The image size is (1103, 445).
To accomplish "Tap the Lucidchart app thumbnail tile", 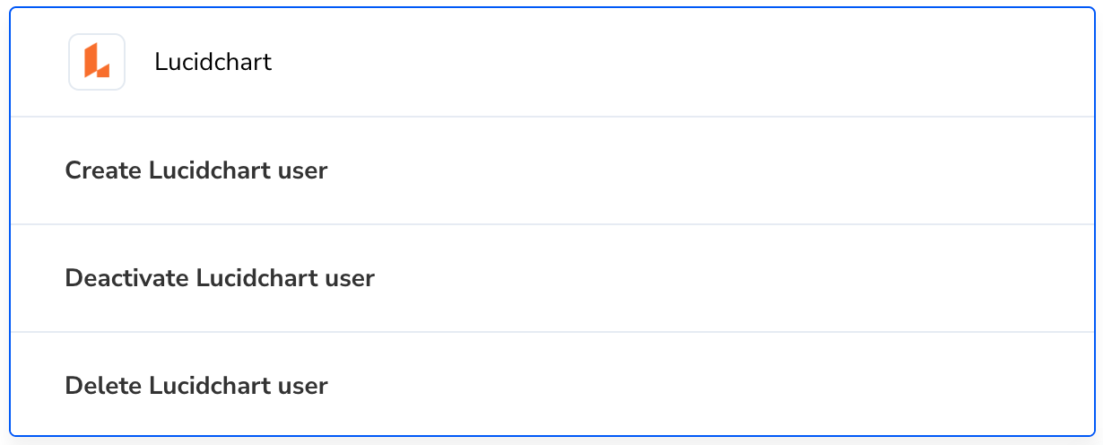I will (x=97, y=62).
